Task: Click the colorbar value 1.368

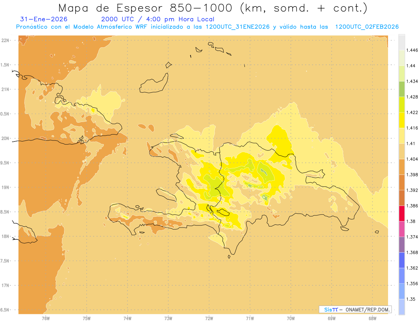Action: [x=412, y=252]
